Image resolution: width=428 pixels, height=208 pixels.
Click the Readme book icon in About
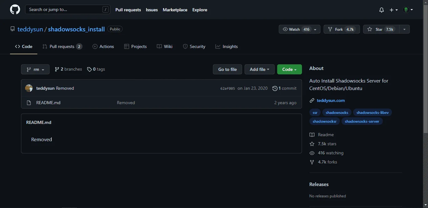coord(312,135)
